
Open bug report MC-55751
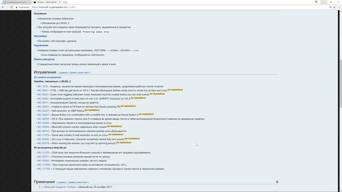click(x=43, y=156)
